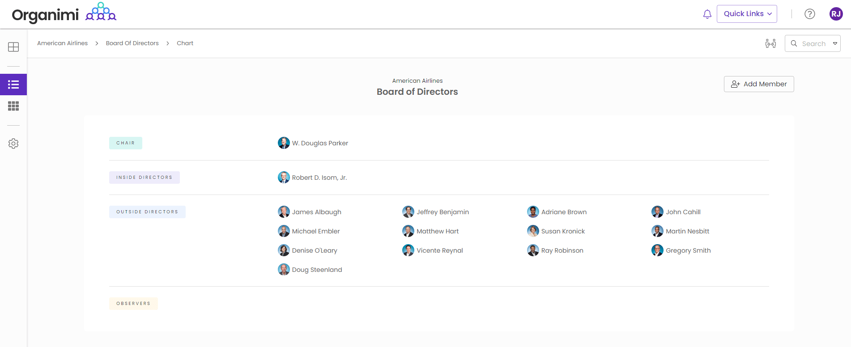
Task: Click John Cahill's avatar photo
Action: coord(657,212)
